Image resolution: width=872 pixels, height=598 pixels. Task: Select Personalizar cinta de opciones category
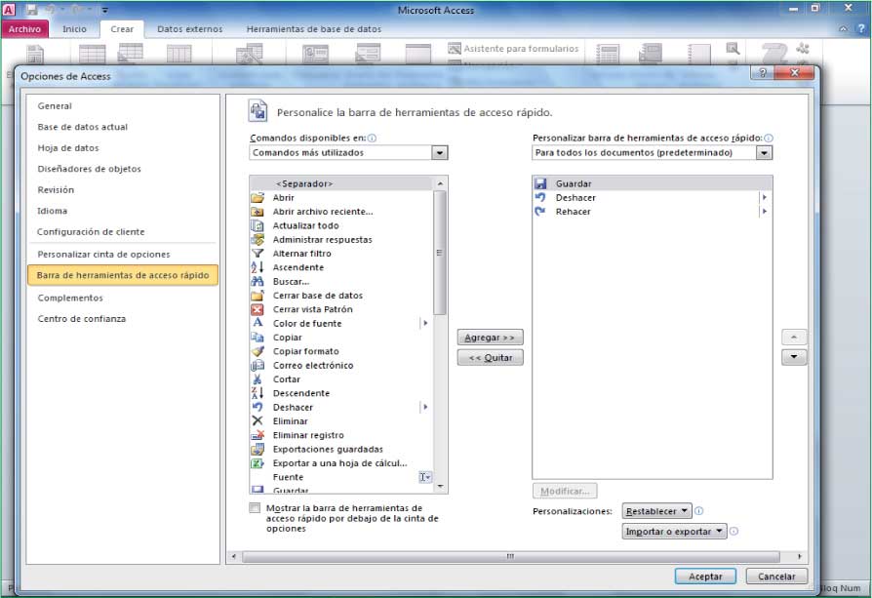coord(103,255)
